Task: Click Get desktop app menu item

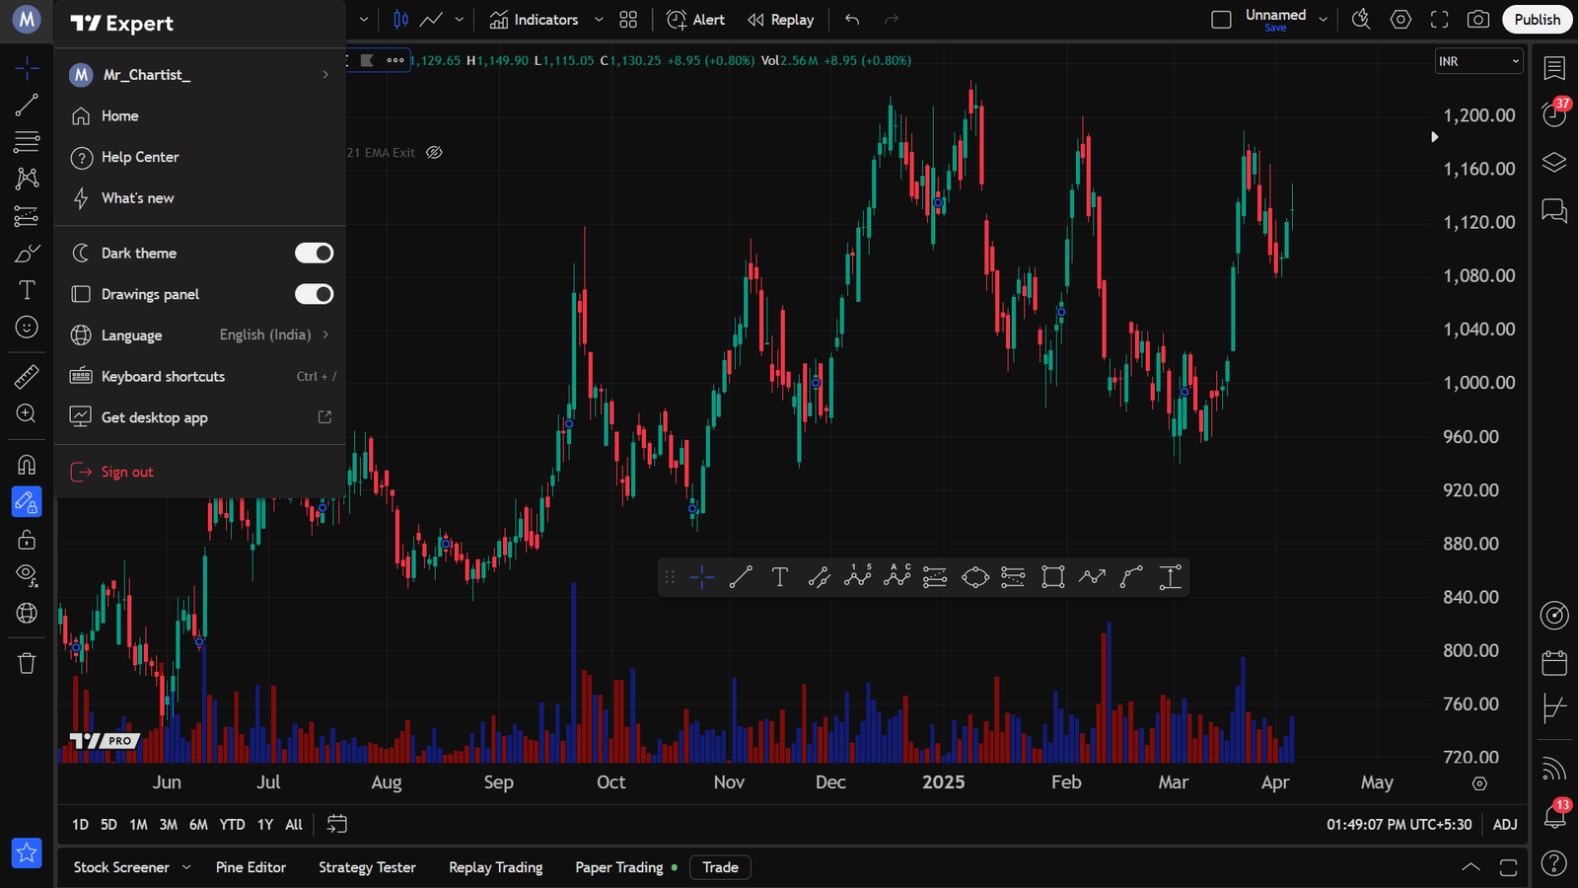Action: (x=200, y=417)
